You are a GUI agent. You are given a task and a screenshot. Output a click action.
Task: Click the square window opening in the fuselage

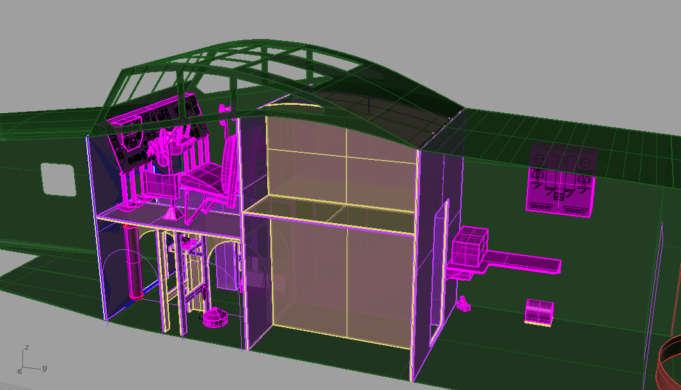point(59,180)
